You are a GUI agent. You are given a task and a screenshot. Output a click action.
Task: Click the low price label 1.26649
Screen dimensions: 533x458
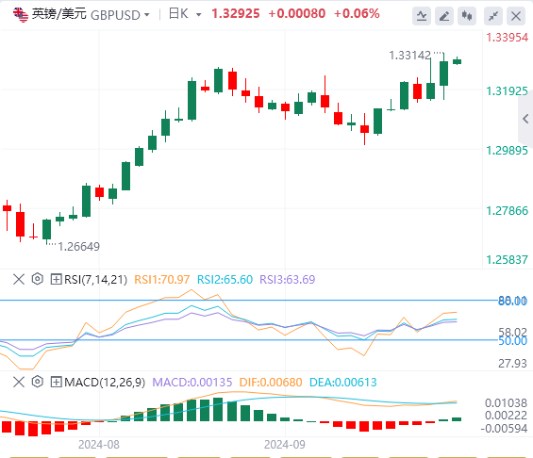(x=79, y=247)
